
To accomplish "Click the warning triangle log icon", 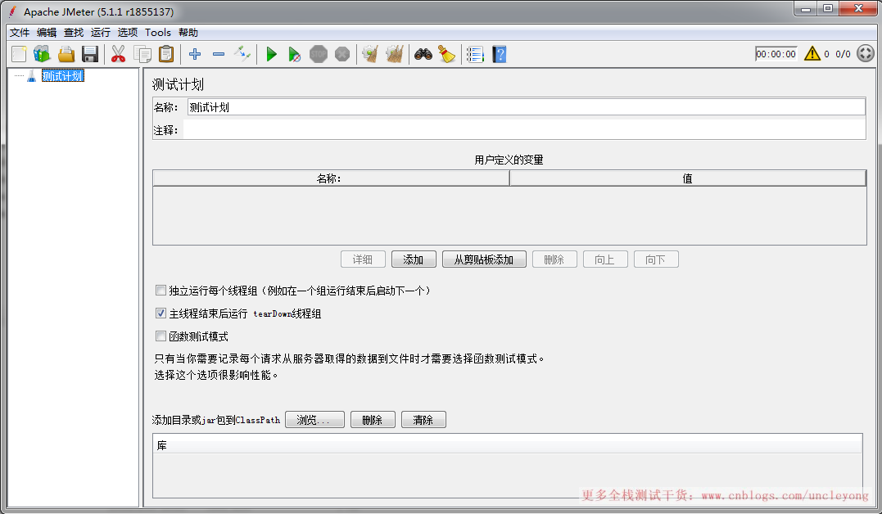I will [812, 53].
